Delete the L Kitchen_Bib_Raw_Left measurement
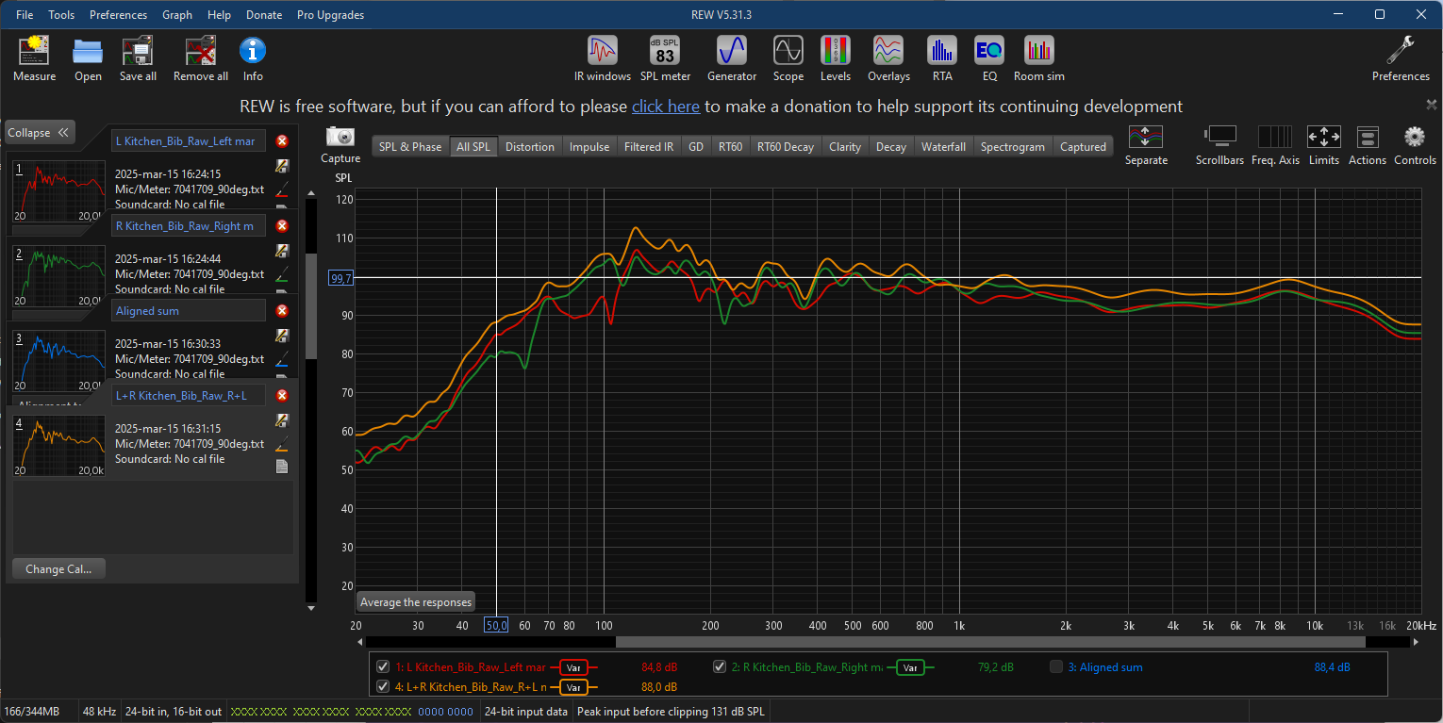Screen dimensions: 1443x723 click(x=282, y=141)
